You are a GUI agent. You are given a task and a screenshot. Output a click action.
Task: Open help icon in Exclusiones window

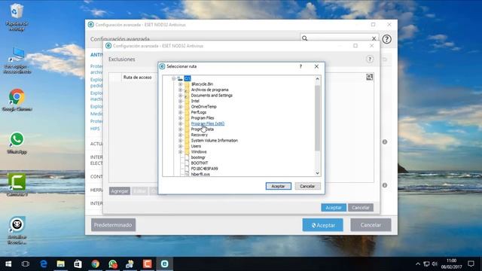click(x=370, y=59)
